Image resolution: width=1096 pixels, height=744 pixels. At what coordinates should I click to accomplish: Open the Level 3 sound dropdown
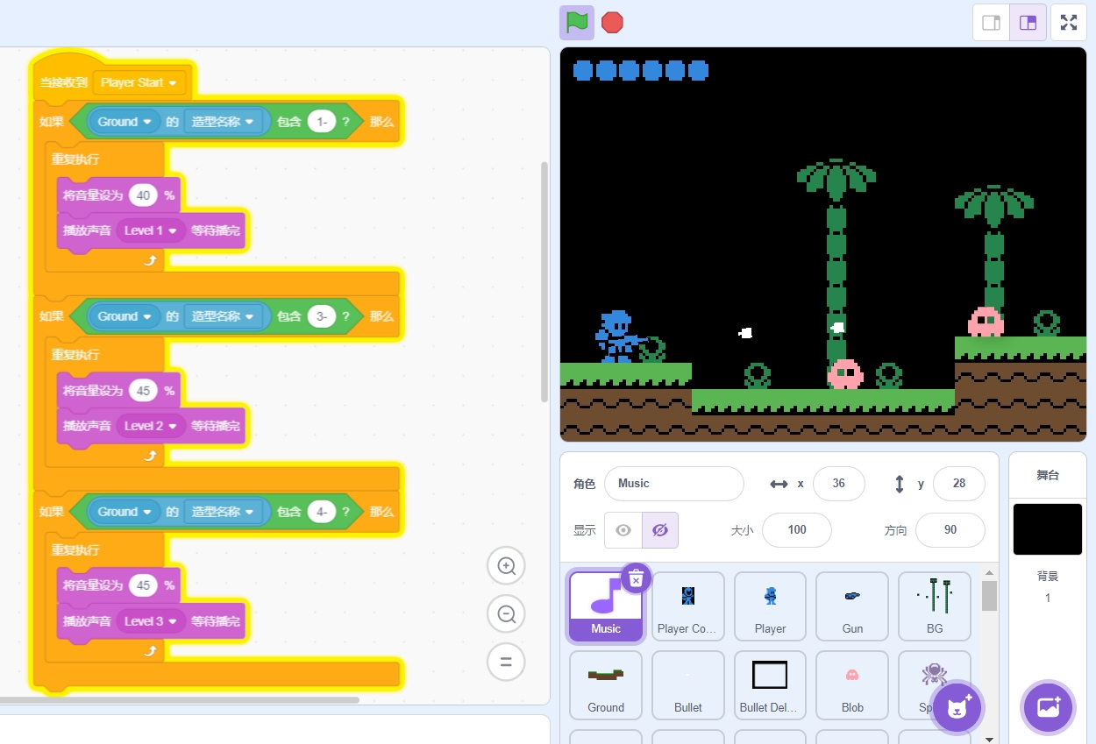coord(151,621)
